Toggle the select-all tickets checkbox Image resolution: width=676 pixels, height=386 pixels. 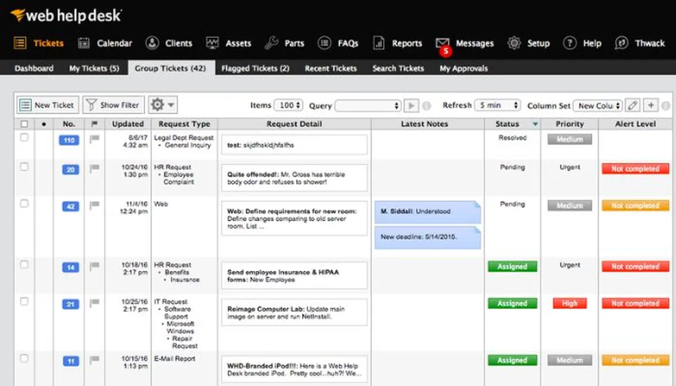24,124
